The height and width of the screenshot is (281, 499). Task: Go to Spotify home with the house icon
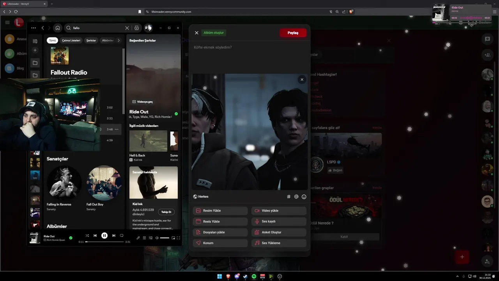coord(58,28)
